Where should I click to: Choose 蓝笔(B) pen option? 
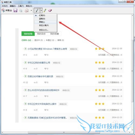tap(45, 19)
